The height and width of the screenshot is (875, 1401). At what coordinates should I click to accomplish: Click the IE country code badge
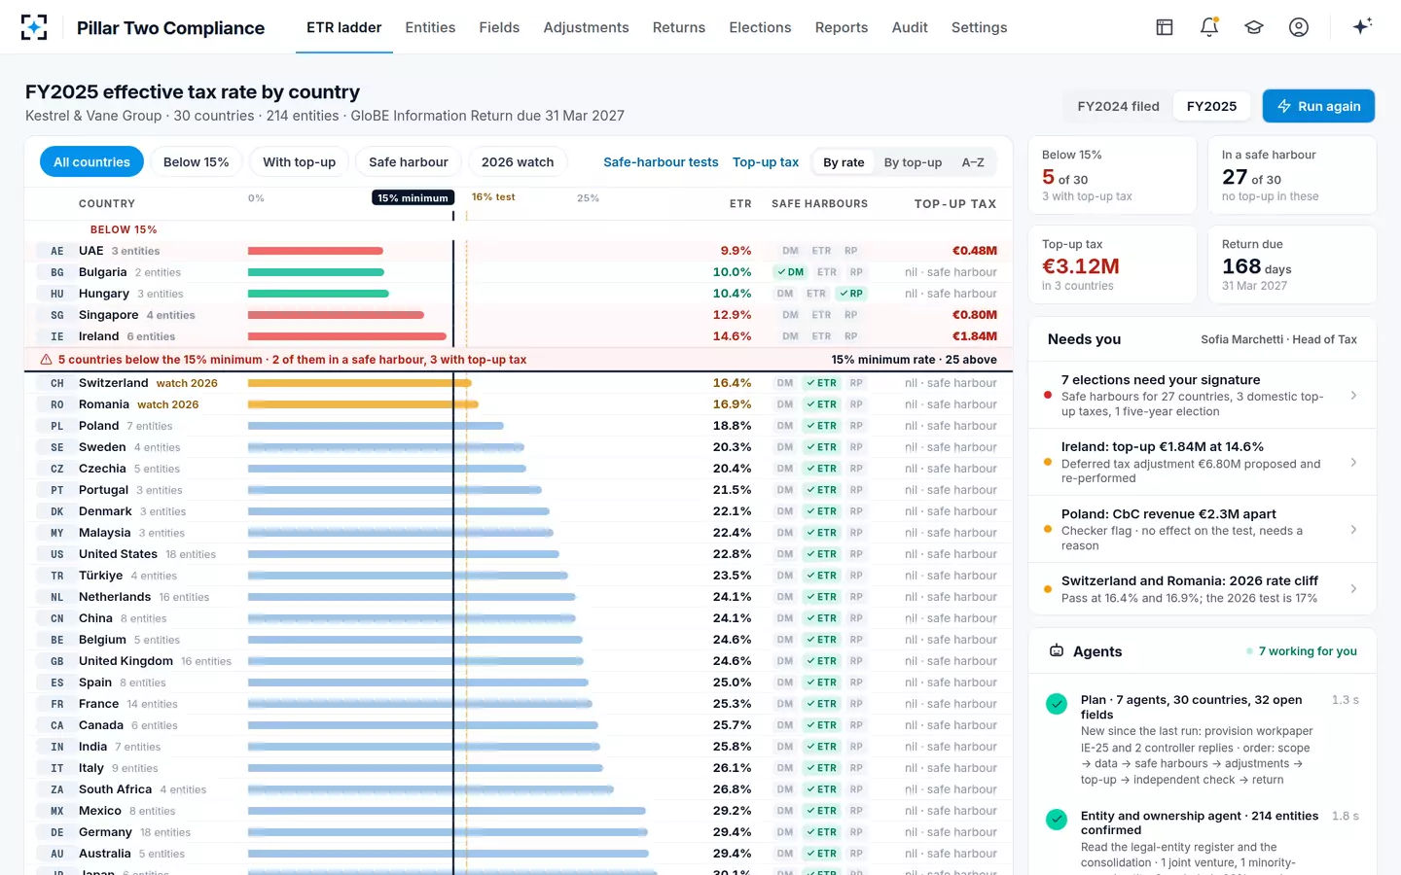coord(57,336)
